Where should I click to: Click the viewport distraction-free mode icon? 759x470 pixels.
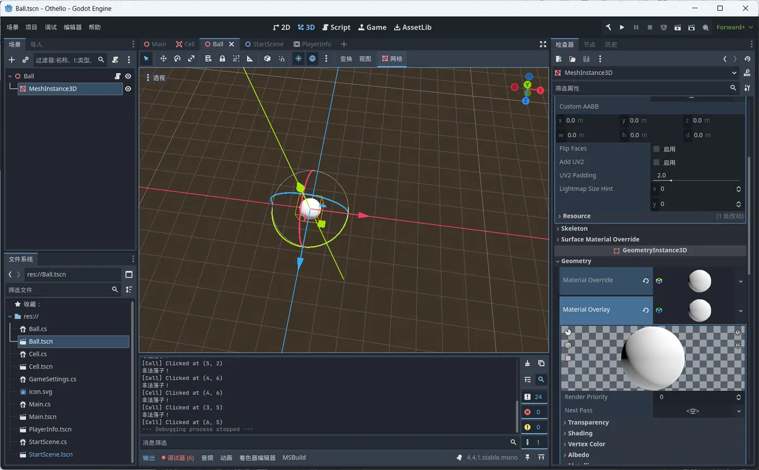coord(543,44)
